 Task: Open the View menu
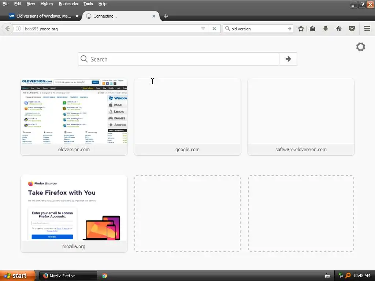[31, 4]
